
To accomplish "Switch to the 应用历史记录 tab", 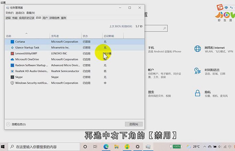I will point(27,18).
